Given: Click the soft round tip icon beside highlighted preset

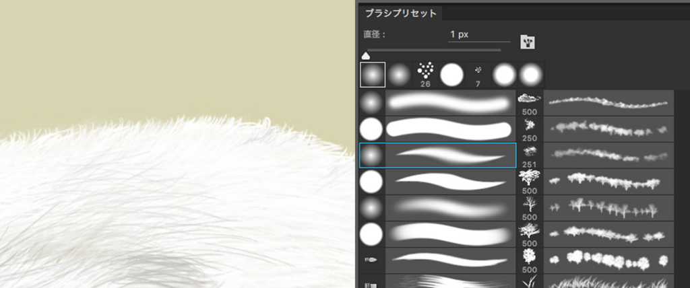Looking at the screenshot, I should [372, 155].
